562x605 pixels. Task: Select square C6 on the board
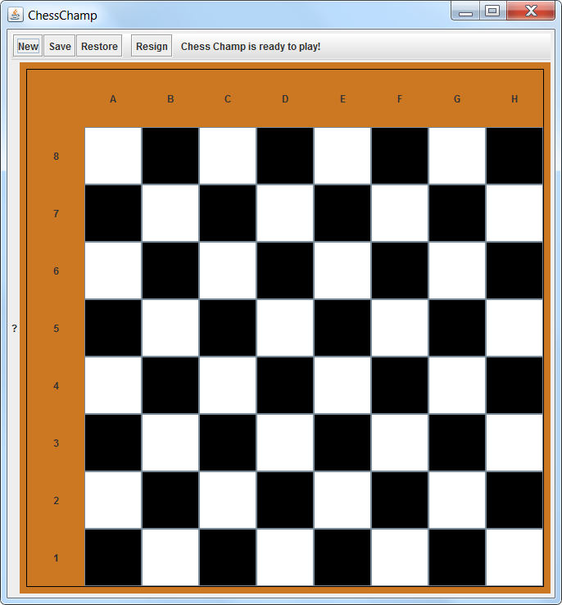coord(228,271)
